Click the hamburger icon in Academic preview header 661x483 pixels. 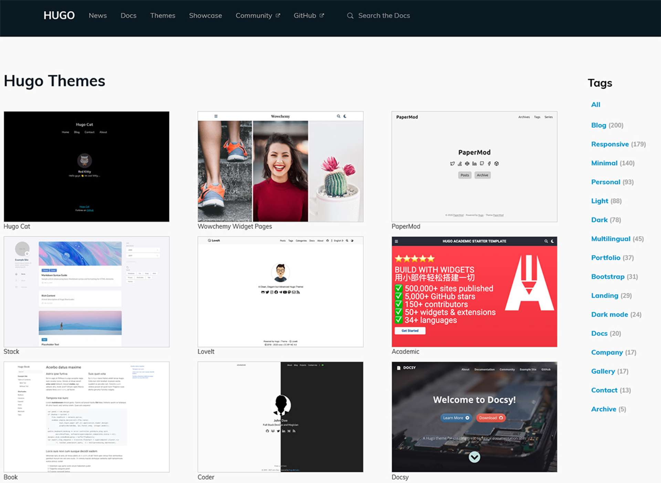coord(397,241)
